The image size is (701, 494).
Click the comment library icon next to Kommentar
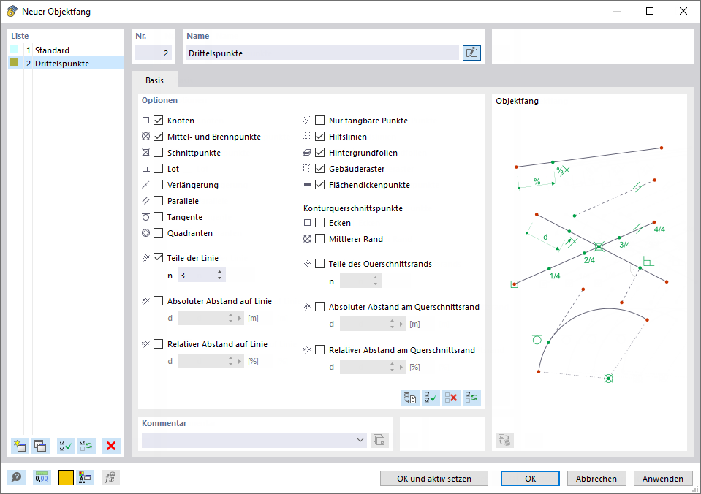coord(379,440)
